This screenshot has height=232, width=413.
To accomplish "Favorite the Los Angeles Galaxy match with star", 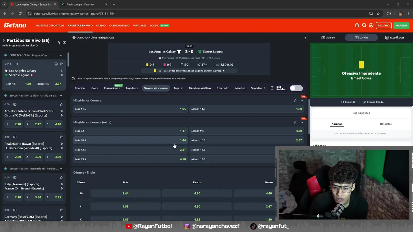I will pos(61,64).
